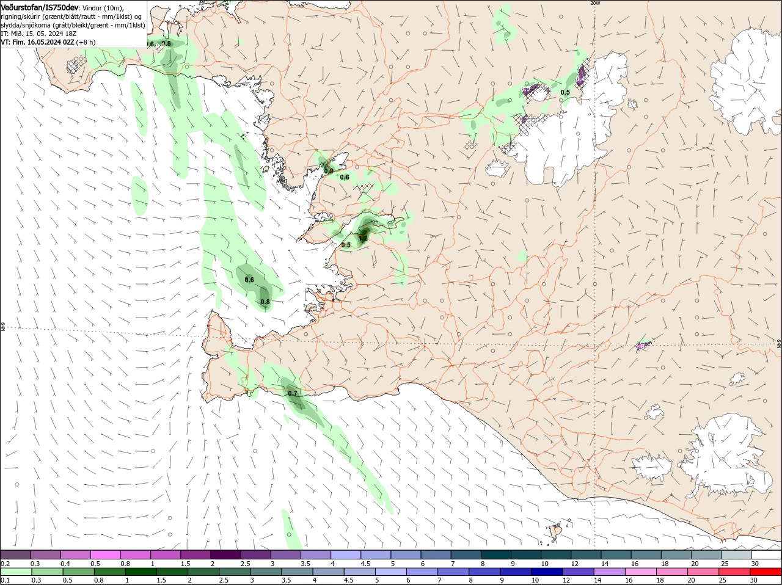
Task: Pick the dark purple snow swatch labelled 2
Action: click(x=225, y=554)
